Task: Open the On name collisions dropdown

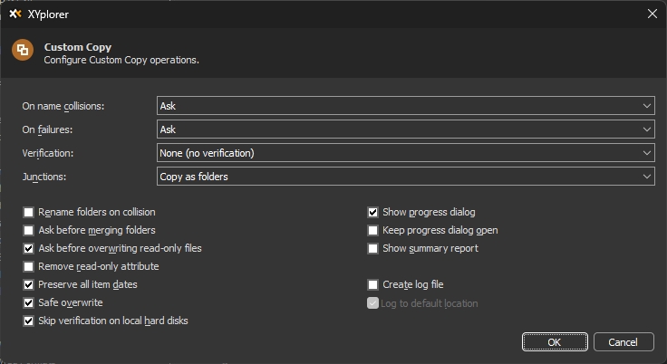Action: (x=405, y=106)
